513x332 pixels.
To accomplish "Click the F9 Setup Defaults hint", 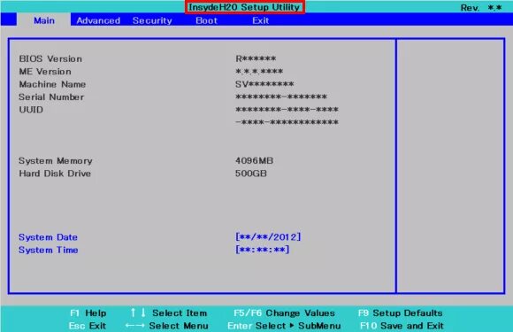I will (401, 313).
